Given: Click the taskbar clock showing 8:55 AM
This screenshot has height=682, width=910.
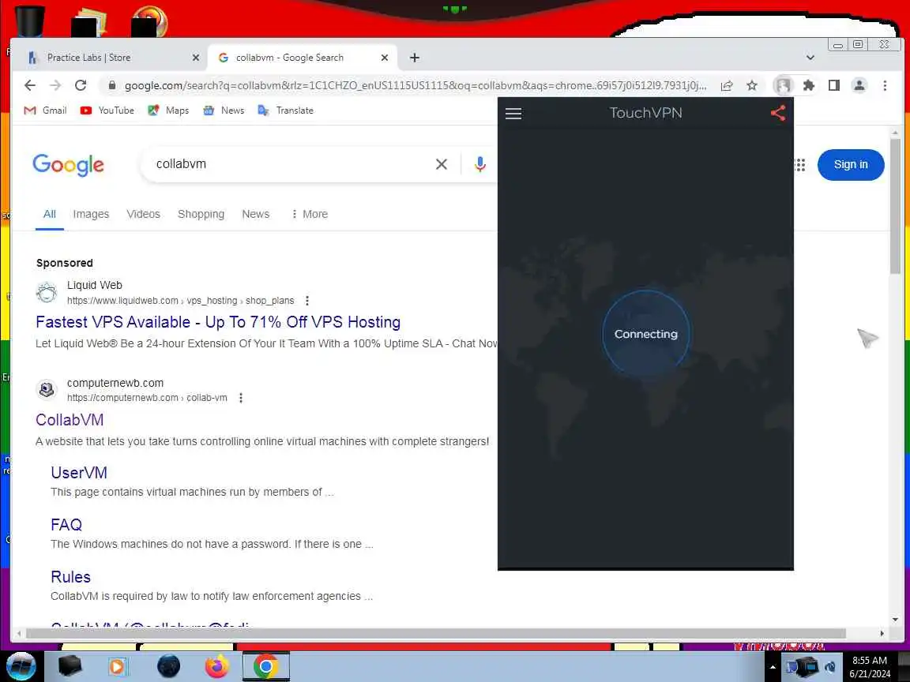Looking at the screenshot, I should [x=870, y=667].
